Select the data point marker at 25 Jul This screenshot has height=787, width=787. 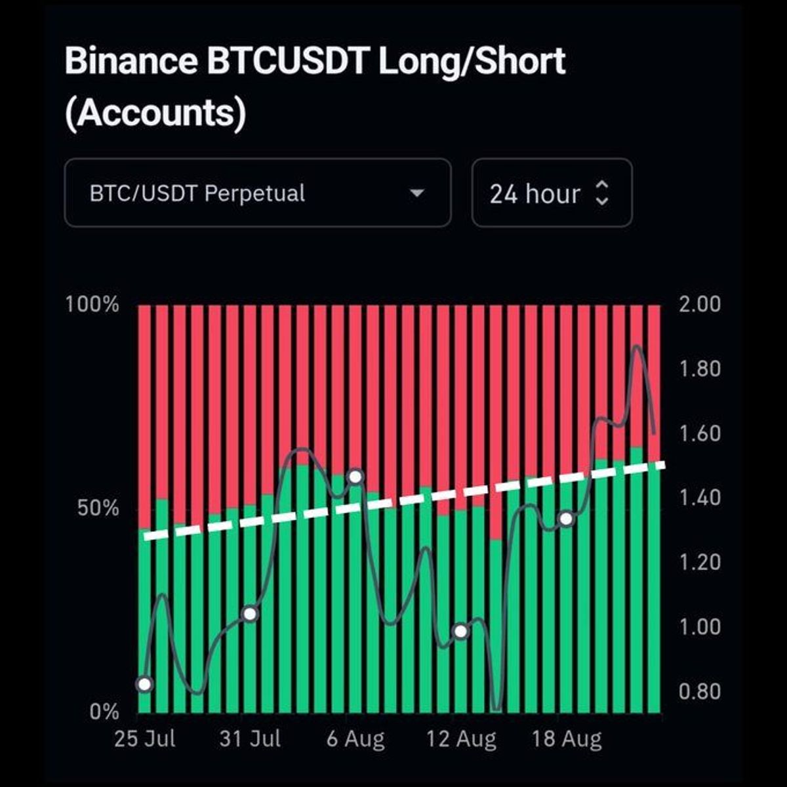click(x=144, y=685)
